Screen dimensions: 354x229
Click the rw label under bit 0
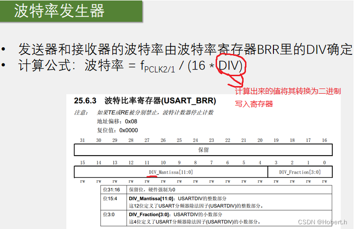[325, 181]
